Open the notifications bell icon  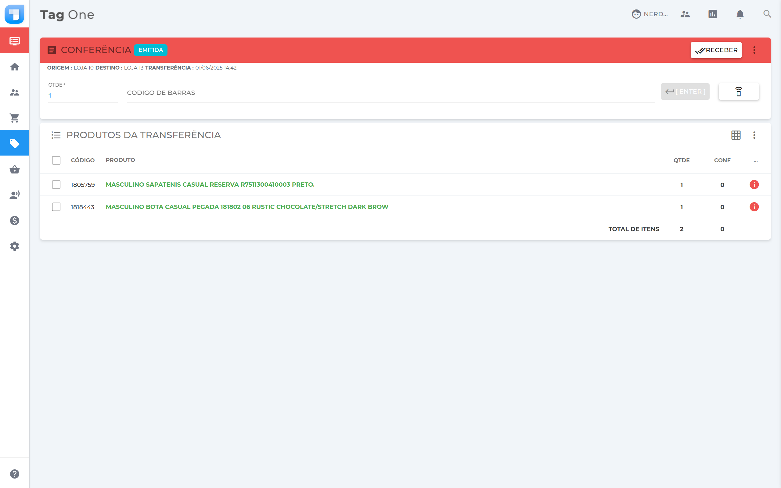click(740, 14)
